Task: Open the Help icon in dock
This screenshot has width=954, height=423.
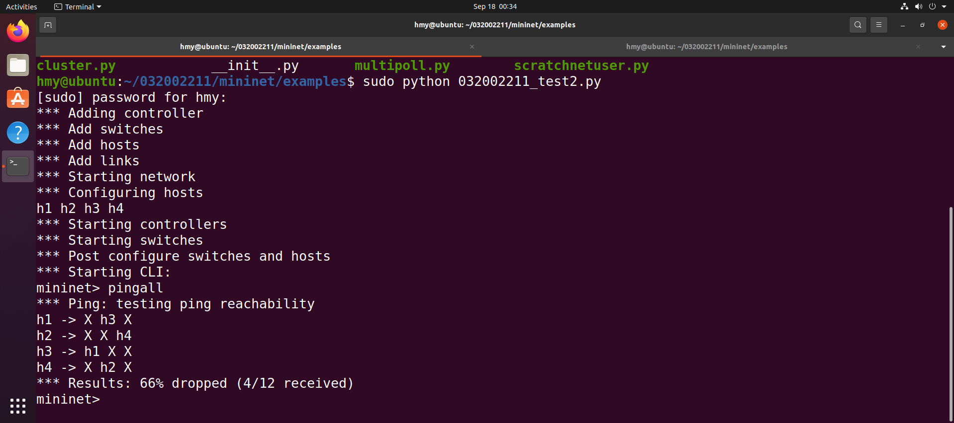Action: click(18, 133)
